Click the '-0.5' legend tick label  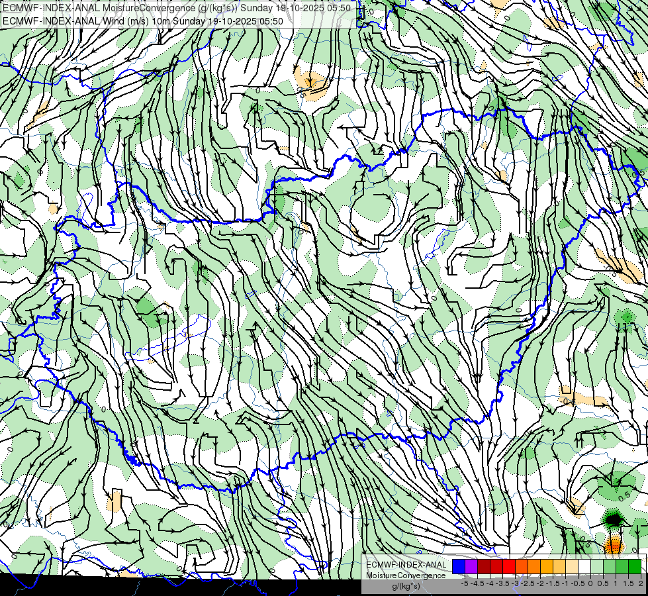(x=578, y=583)
